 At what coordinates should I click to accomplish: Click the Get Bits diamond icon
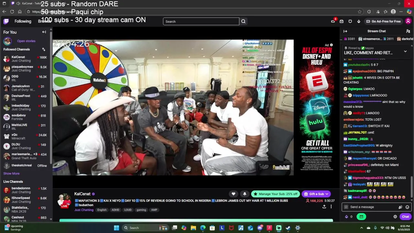click(x=358, y=21)
